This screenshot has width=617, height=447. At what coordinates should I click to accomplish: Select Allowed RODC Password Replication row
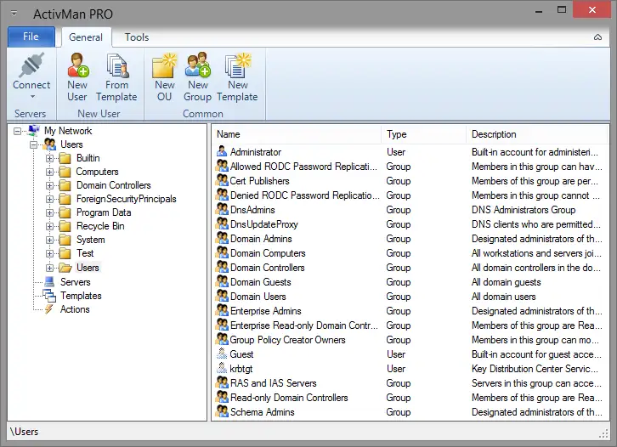click(x=410, y=166)
